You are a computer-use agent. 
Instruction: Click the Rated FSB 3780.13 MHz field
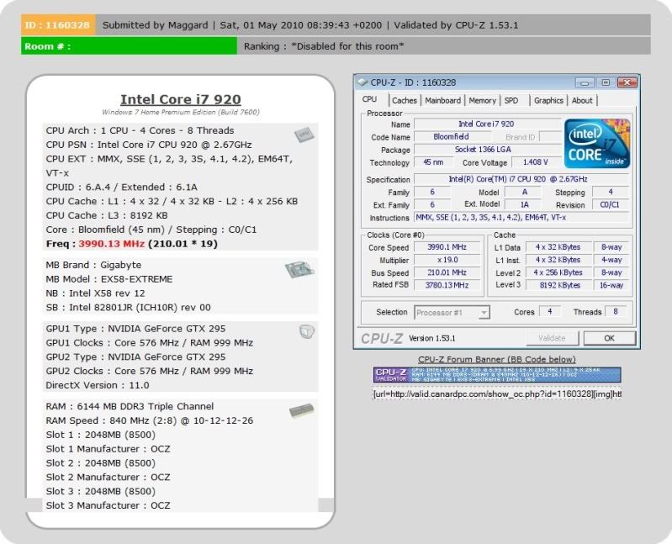click(x=447, y=285)
